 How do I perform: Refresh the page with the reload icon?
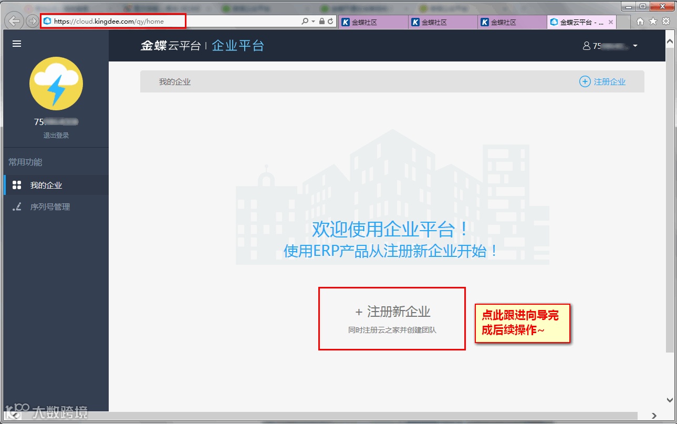coord(330,22)
